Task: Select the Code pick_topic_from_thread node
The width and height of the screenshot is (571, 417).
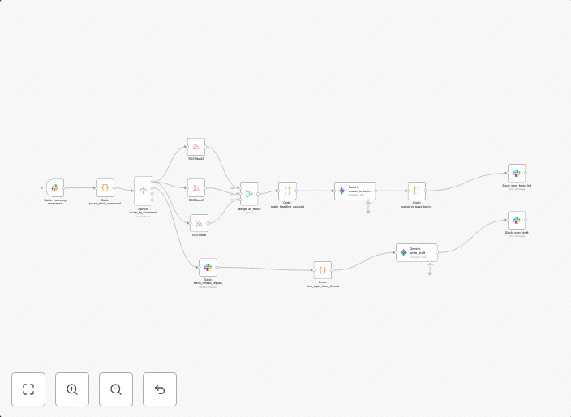Action: pos(323,270)
